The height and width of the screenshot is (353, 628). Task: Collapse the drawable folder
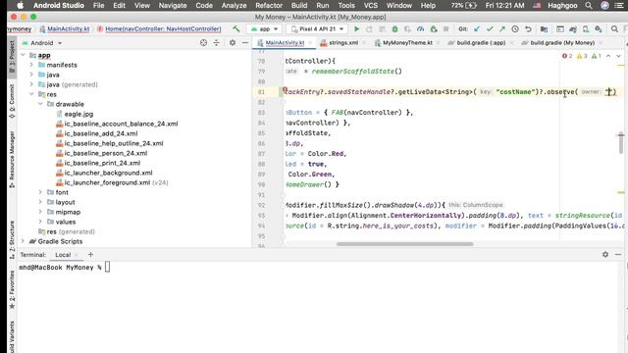(40, 104)
